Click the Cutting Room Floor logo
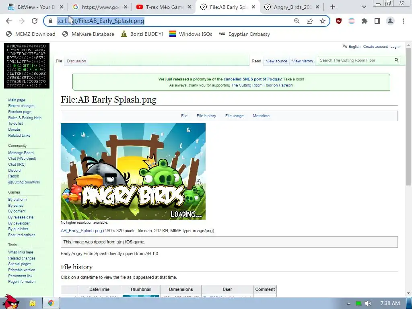Screen dimensions: 412x309 (27, 66)
